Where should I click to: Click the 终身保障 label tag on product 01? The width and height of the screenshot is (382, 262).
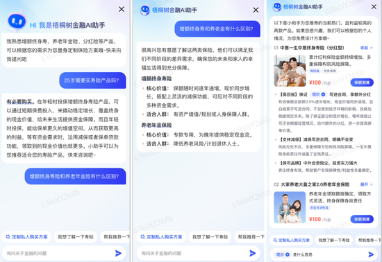(x=330, y=71)
